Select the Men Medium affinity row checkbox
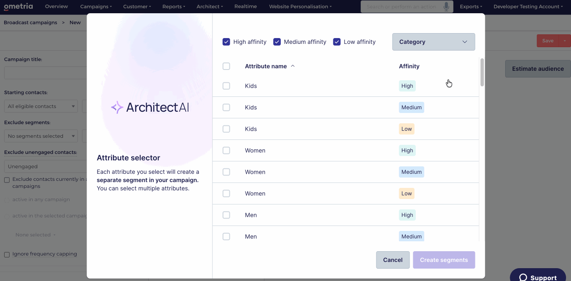 click(x=226, y=237)
